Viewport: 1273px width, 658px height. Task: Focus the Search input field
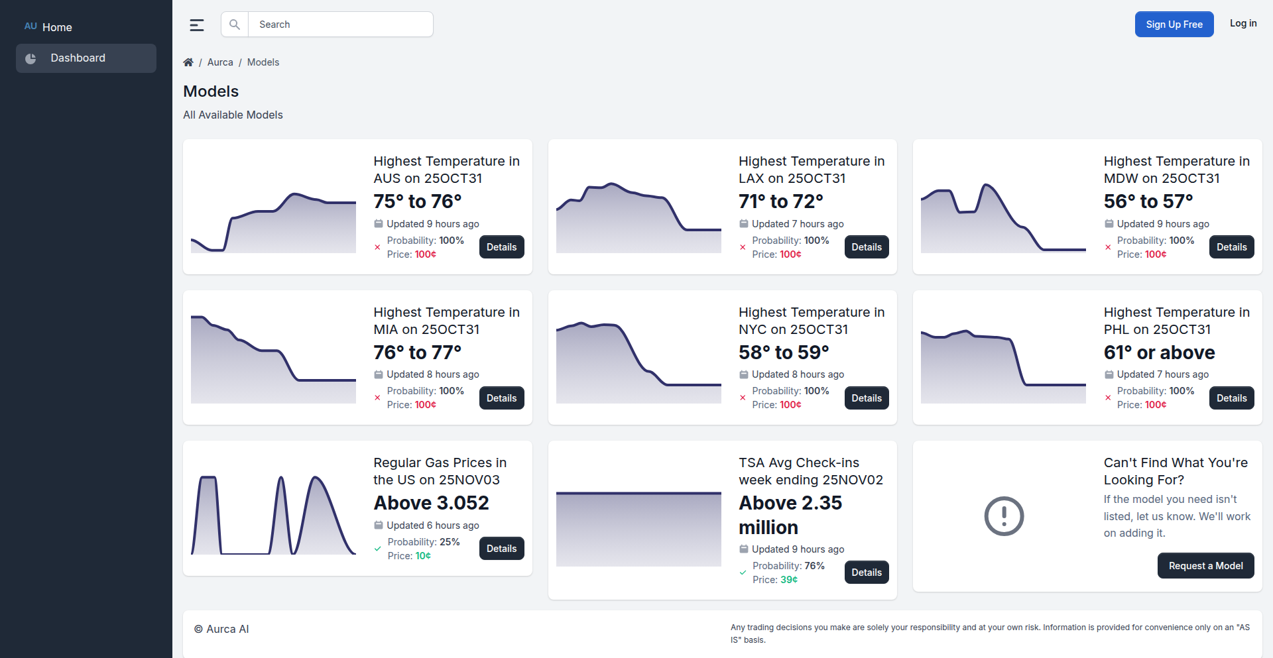point(341,25)
